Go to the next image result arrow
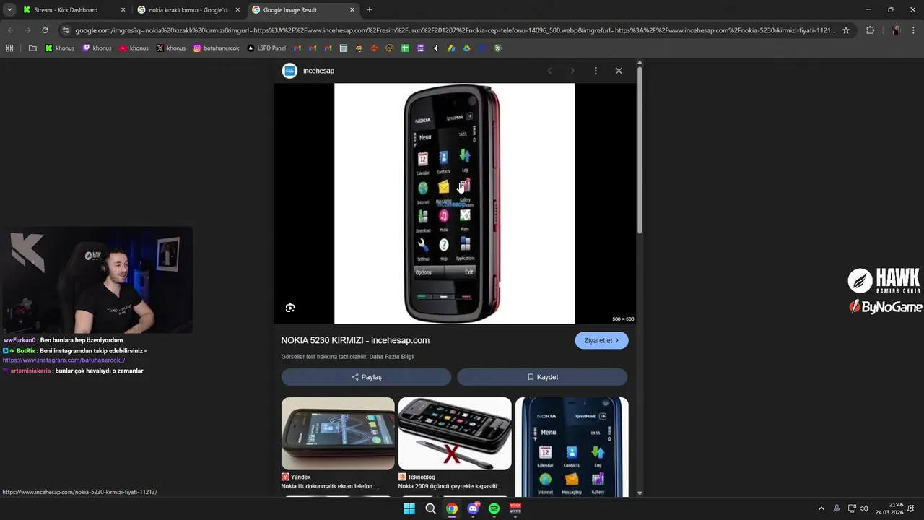The image size is (924, 520). (x=572, y=71)
